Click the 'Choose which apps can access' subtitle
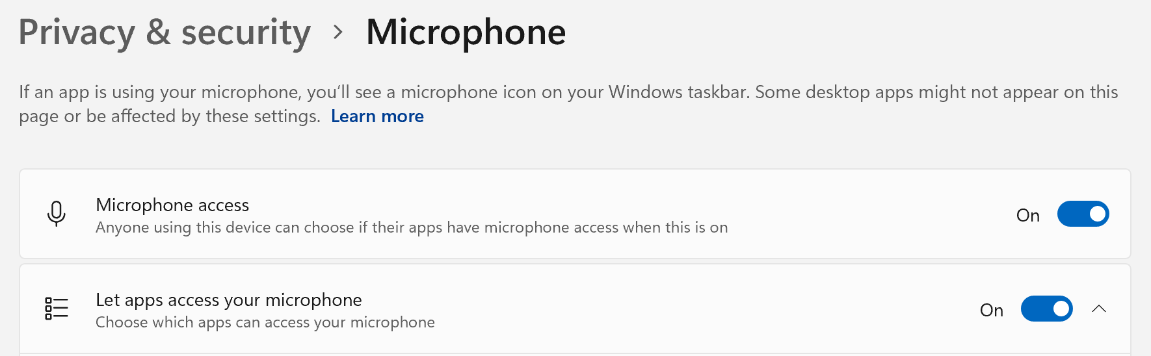1151x356 pixels. tap(265, 322)
